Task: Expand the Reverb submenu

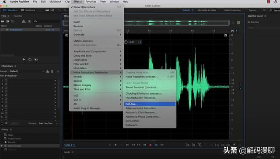Action: pos(96,77)
